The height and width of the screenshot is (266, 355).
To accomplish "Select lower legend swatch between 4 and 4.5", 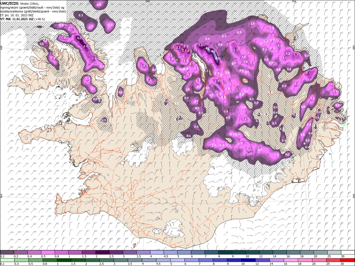I will (x=149, y=260).
